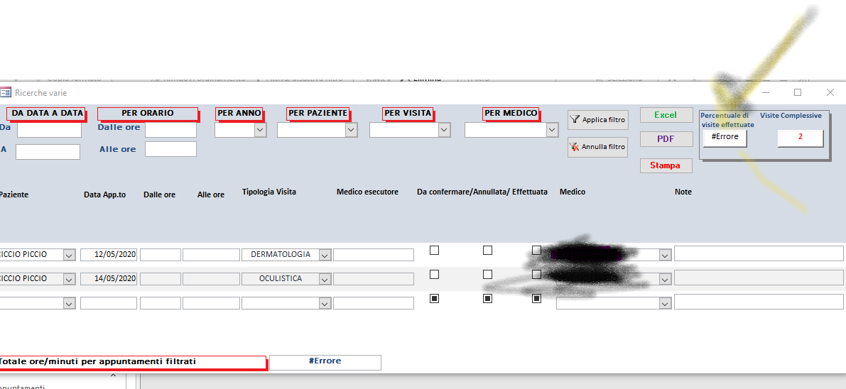This screenshot has width=846, height=389.
Task: Click the Medico esecutore column header
Action: (367, 192)
